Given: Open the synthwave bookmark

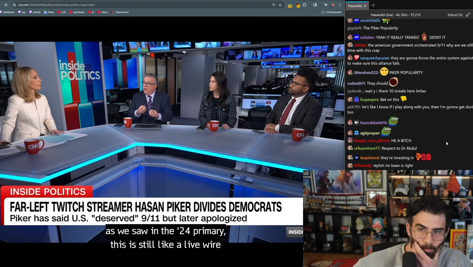Looking at the screenshot, I should 77,12.
